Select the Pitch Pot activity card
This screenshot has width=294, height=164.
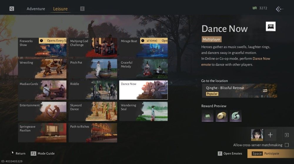(x=93, y=68)
